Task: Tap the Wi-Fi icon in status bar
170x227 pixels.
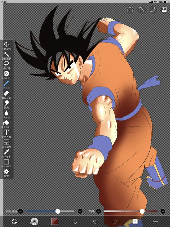Action: (155, 2)
